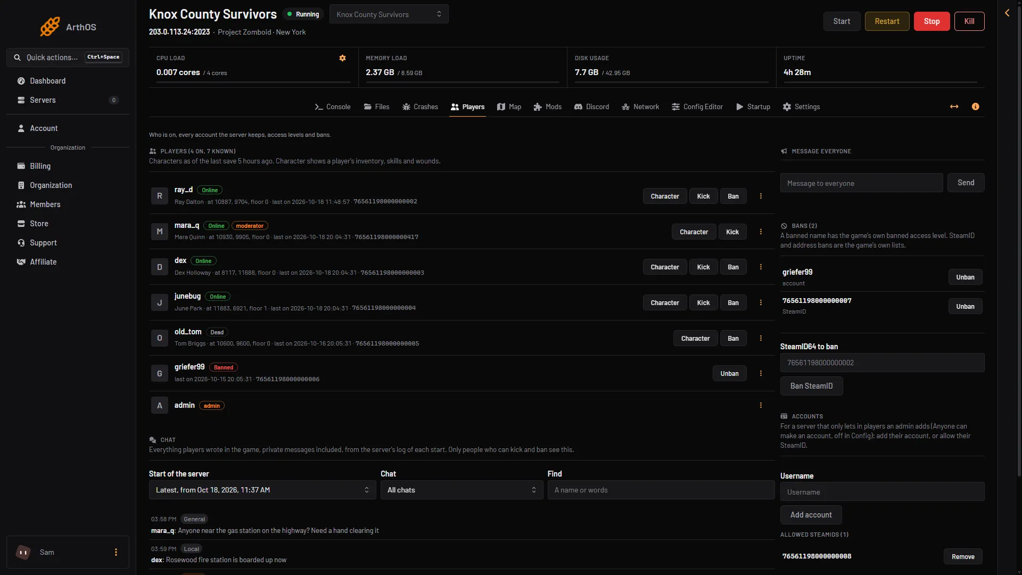1022x575 pixels.
Task: Open more options for ray_d
Action: tap(761, 196)
